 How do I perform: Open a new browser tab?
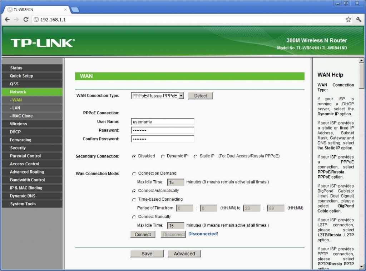click(x=75, y=10)
